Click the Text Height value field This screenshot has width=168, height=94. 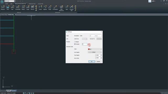click(98, 55)
